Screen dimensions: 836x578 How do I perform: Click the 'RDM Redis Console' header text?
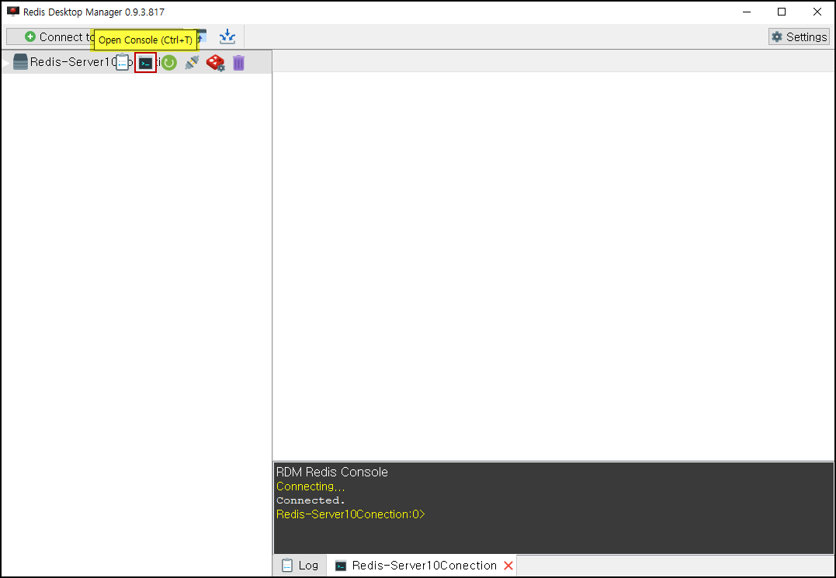331,472
